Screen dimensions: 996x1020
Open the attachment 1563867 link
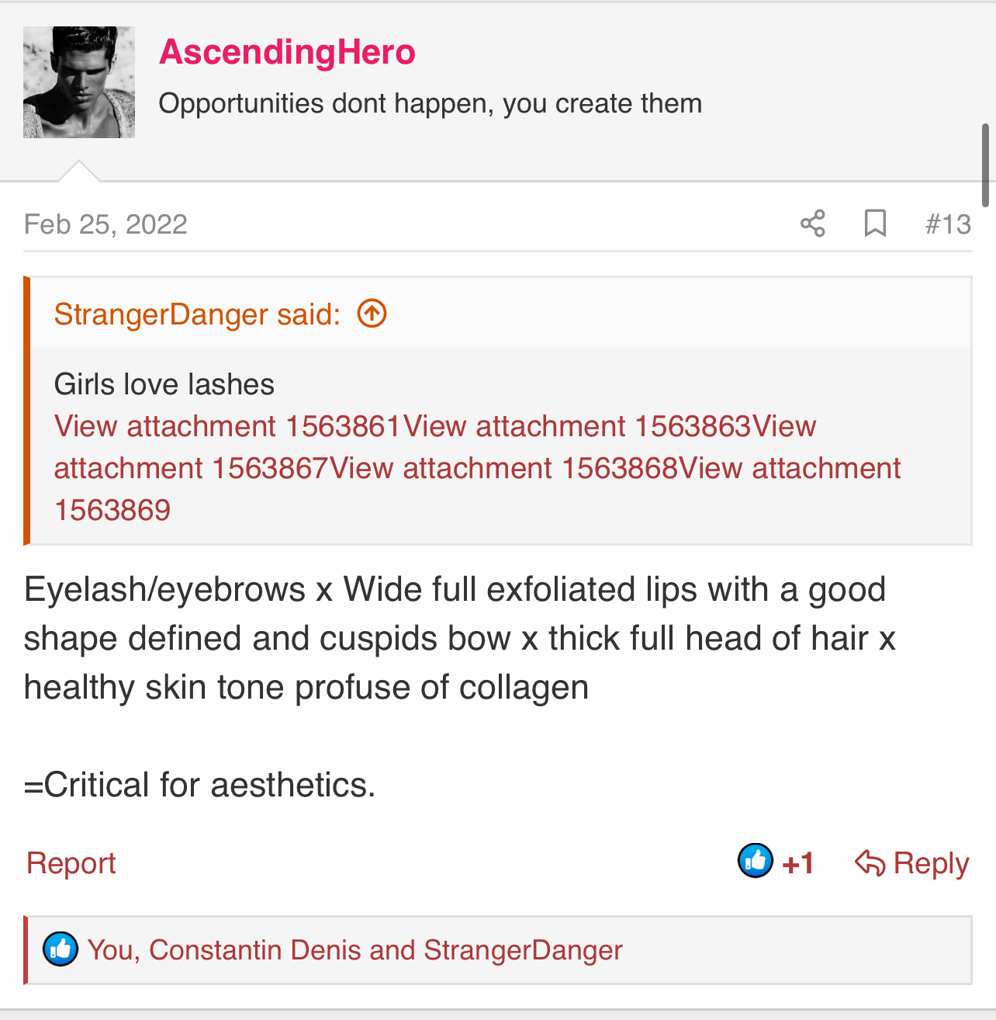pos(191,468)
